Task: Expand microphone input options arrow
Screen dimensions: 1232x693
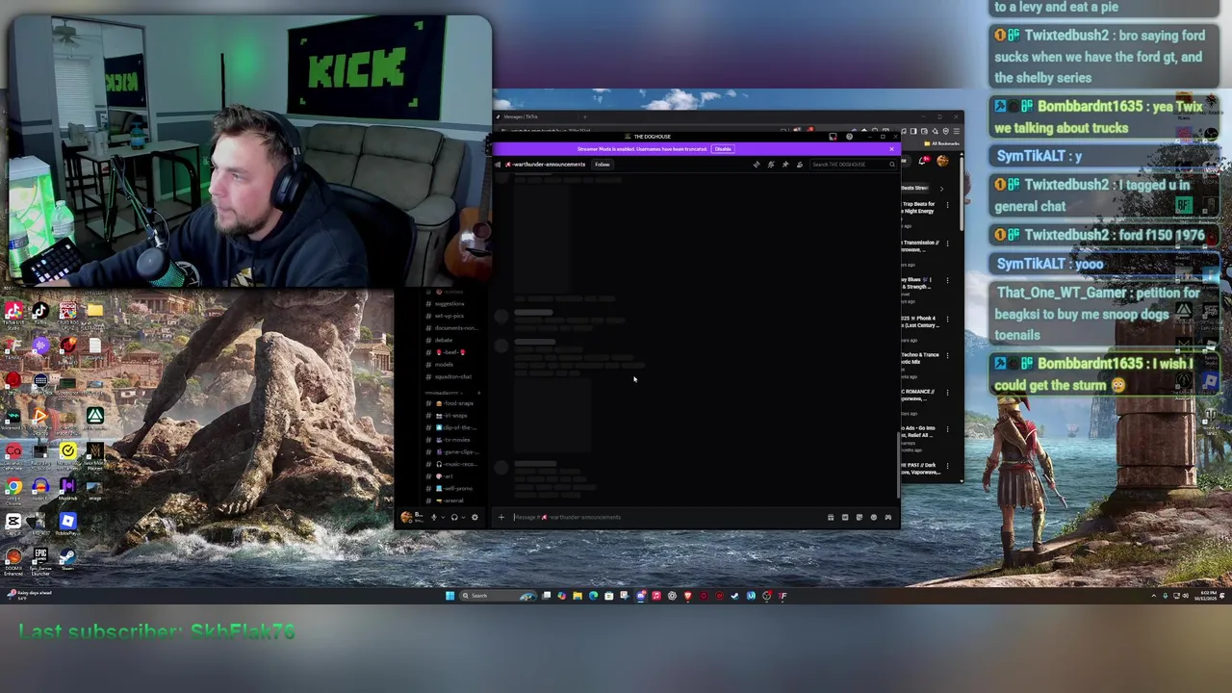Action: click(443, 517)
